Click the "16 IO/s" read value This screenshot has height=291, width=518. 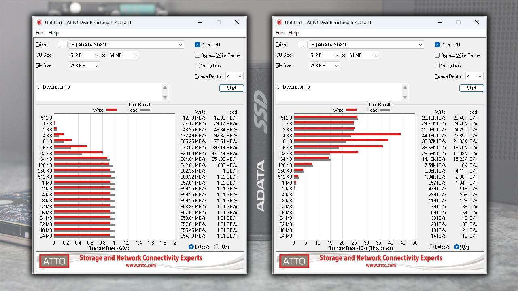coord(469,236)
